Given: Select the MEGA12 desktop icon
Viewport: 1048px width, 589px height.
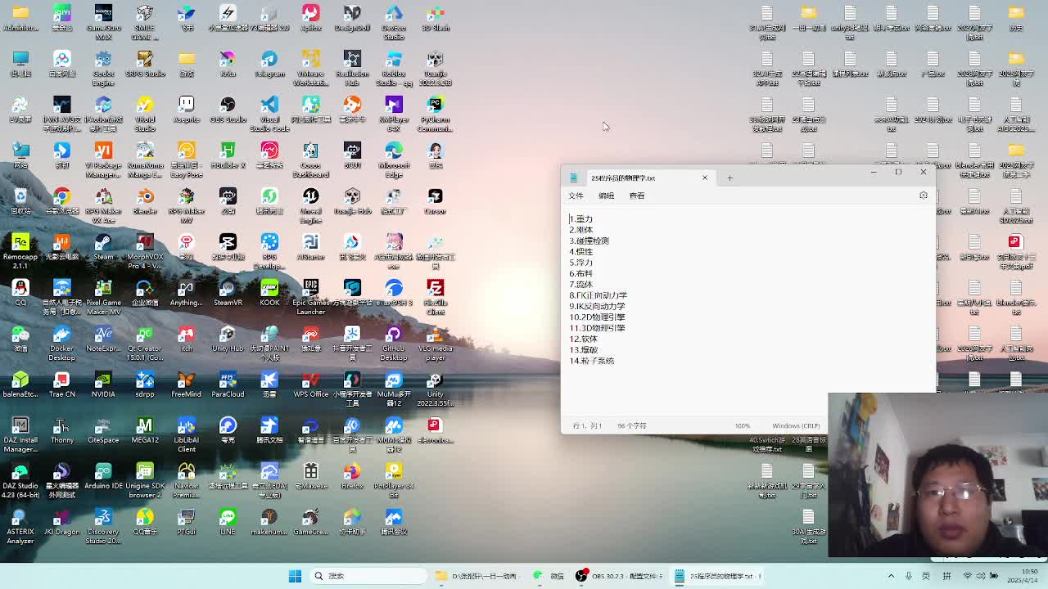Looking at the screenshot, I should click(x=145, y=430).
